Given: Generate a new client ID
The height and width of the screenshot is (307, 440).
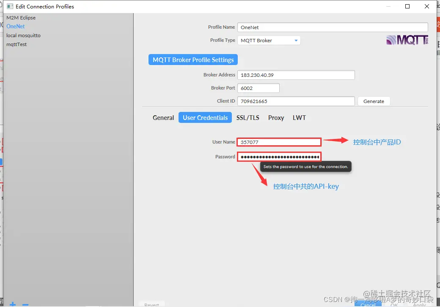Looking at the screenshot, I should coord(374,101).
